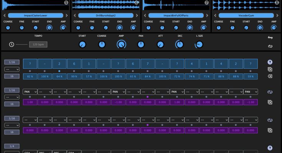Click the clear icon on the PAN modulation row
The height and width of the screenshot is (153, 282).
click(270, 102)
